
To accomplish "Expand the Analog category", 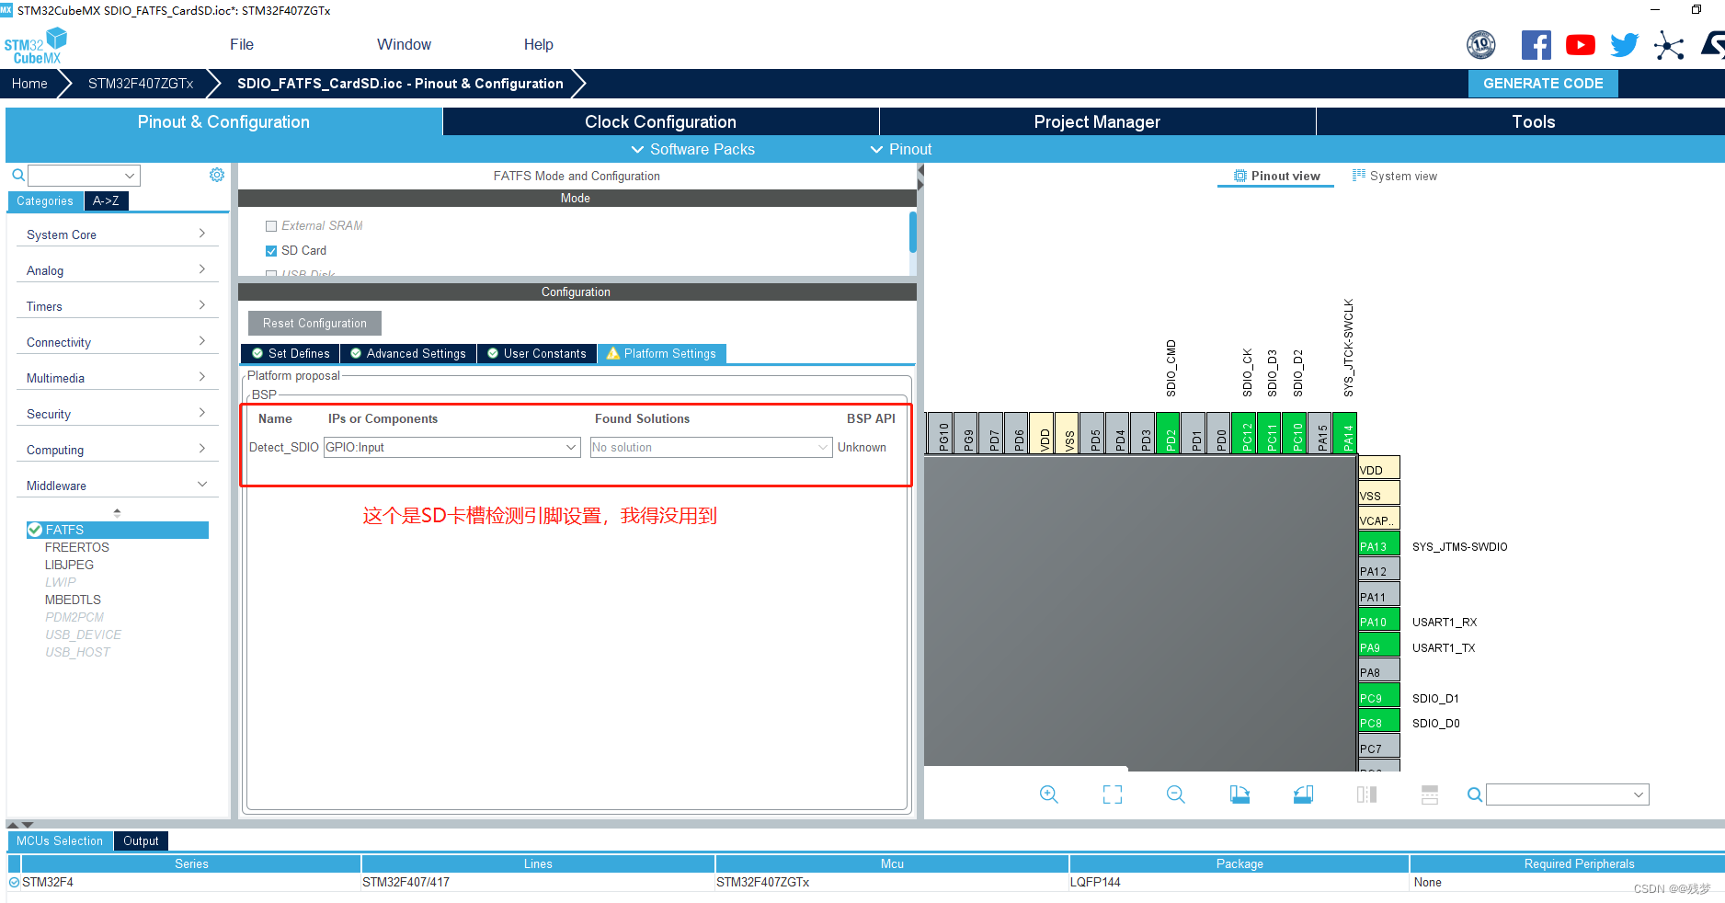I will [x=117, y=270].
